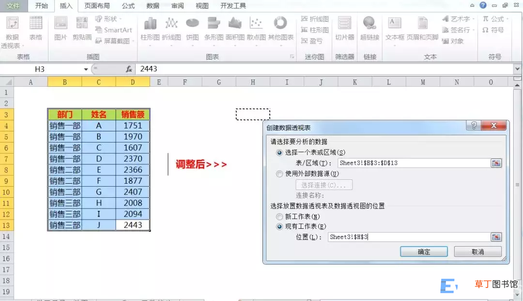Click the Insert Function fx button
The image size is (523, 301).
point(129,69)
